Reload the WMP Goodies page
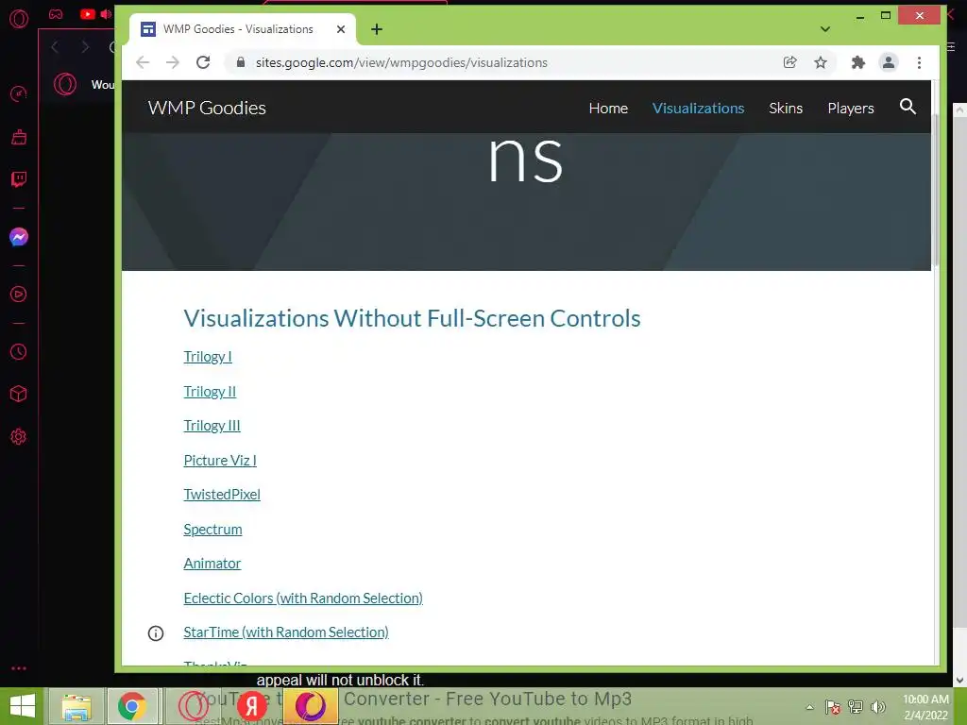 pyautogui.click(x=203, y=62)
